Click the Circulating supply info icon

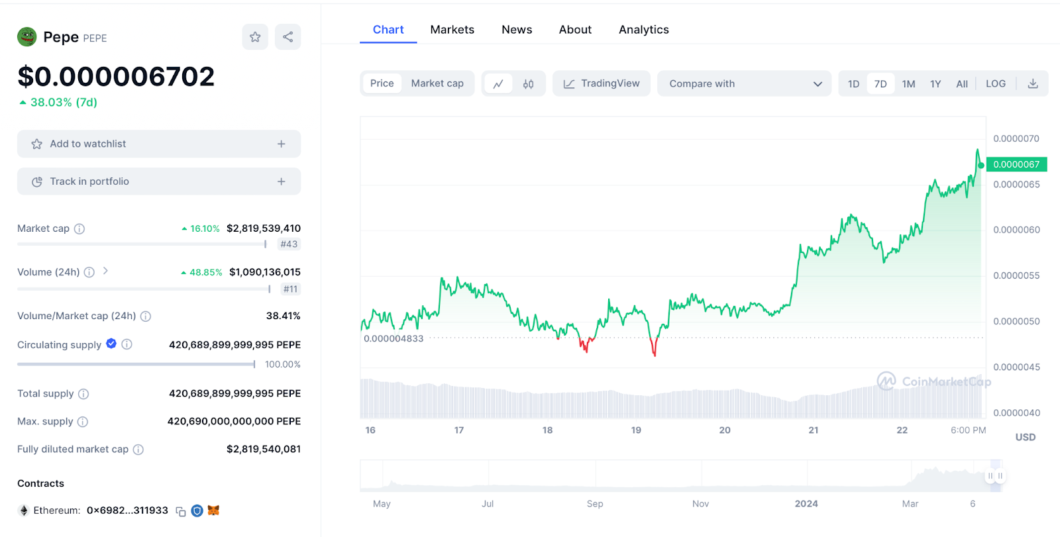(127, 344)
